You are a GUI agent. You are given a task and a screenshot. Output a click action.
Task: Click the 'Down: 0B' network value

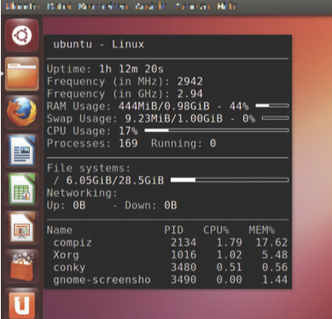point(151,206)
